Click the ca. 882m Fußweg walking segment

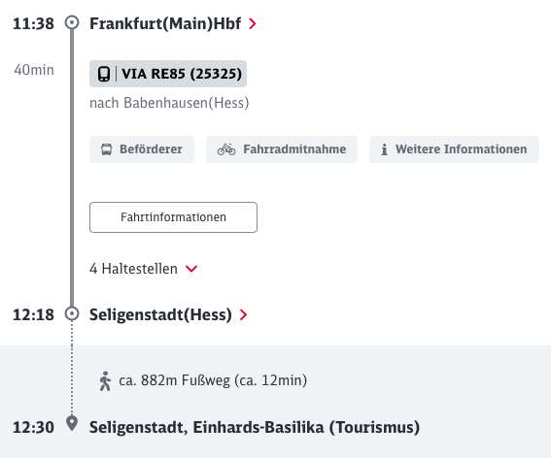tap(203, 380)
